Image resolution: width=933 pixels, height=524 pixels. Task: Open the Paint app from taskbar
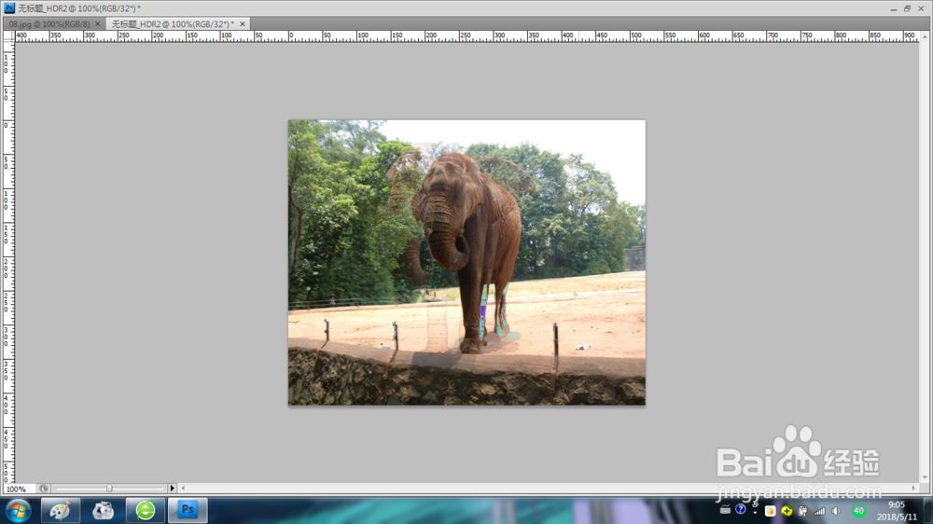pos(61,510)
